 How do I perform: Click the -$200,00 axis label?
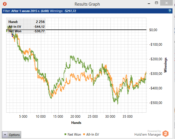156,59
